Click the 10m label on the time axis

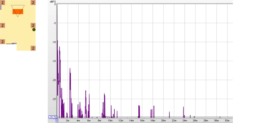coord(110,121)
